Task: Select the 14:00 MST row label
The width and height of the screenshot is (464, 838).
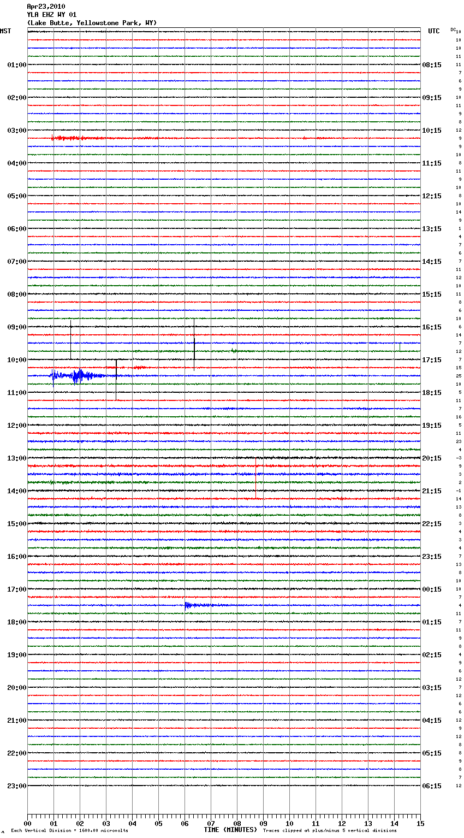Action: click(x=17, y=491)
